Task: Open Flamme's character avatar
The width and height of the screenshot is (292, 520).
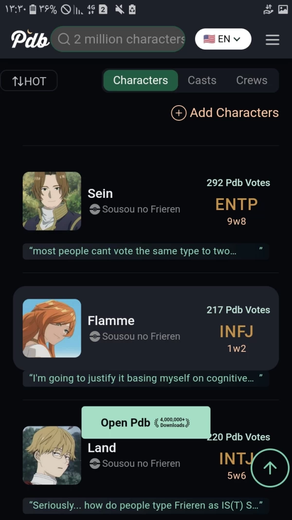Action: point(52,328)
